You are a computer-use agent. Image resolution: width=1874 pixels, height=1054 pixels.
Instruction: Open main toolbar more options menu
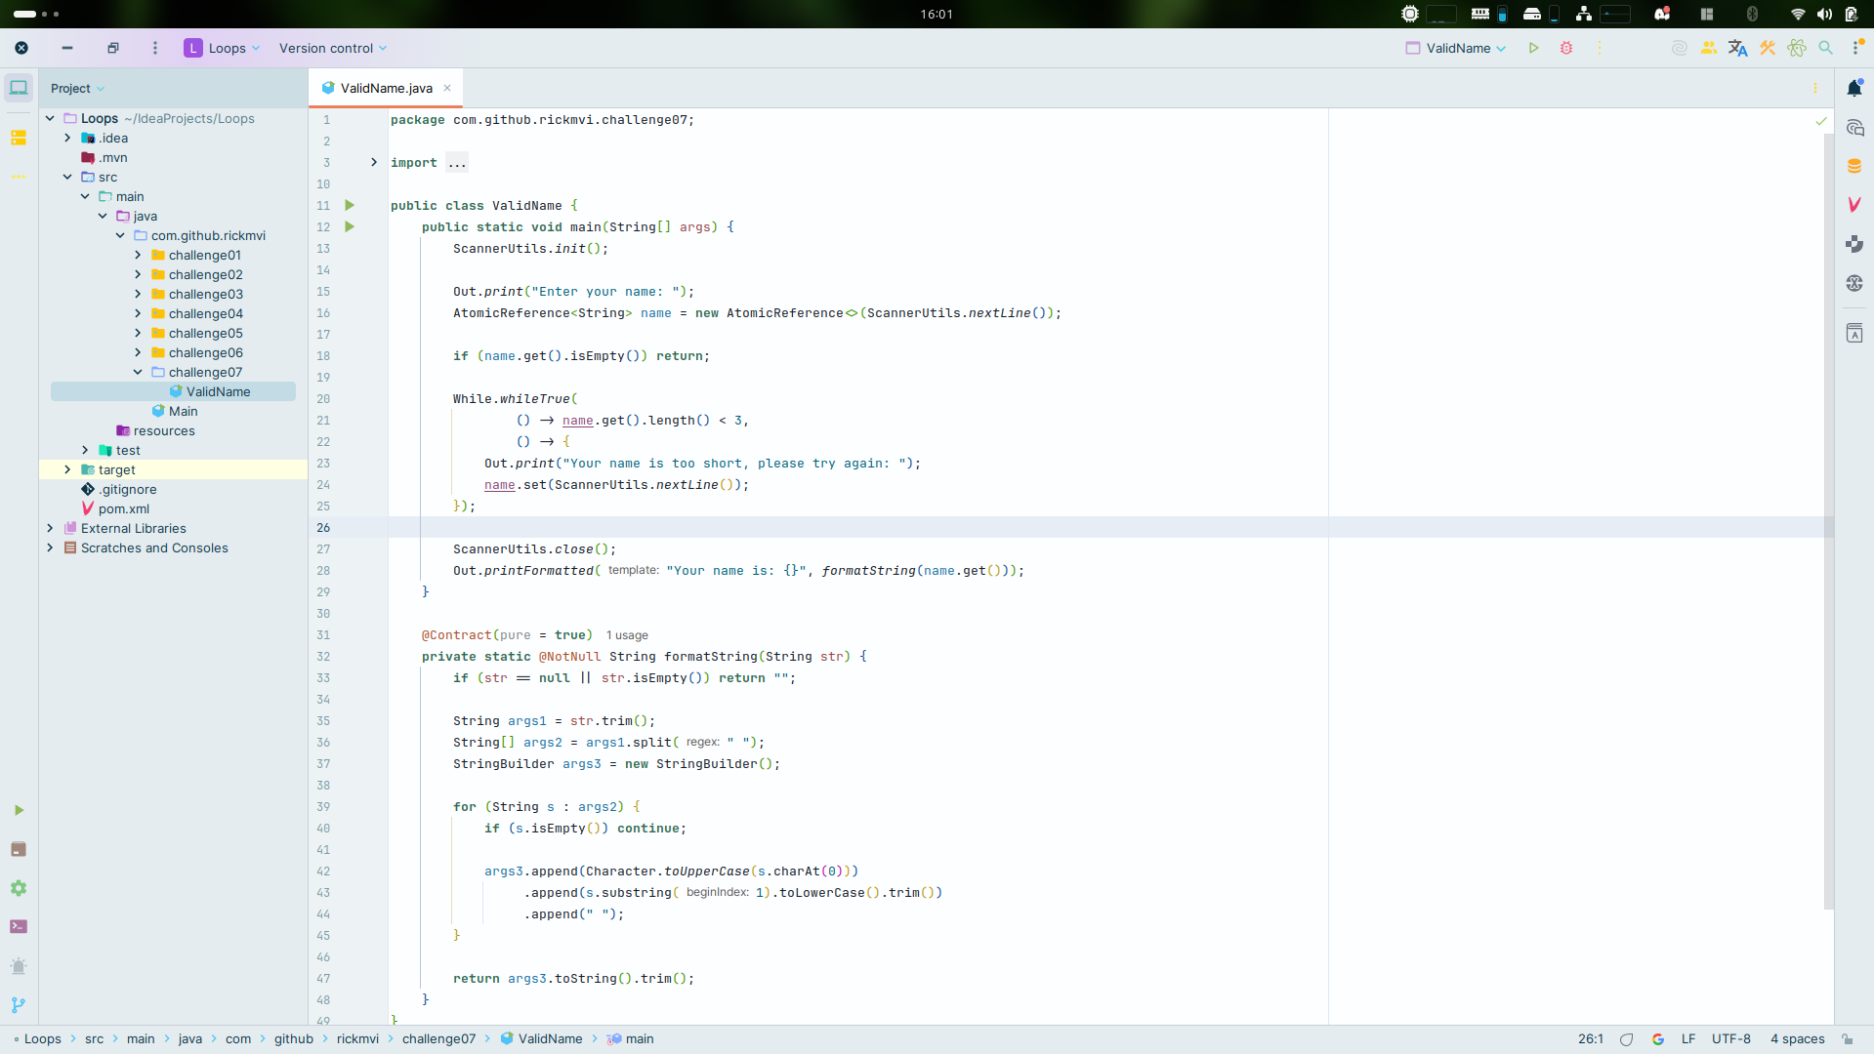click(x=1600, y=48)
